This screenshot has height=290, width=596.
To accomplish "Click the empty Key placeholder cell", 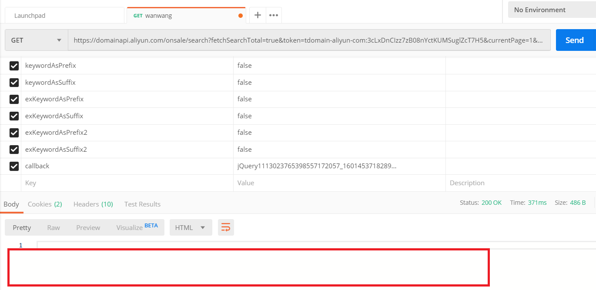I will point(127,183).
